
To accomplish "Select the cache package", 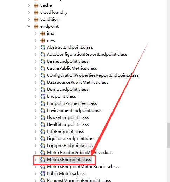I will click(x=46, y=5).
